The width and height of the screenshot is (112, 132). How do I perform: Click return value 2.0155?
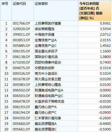[105, 40]
